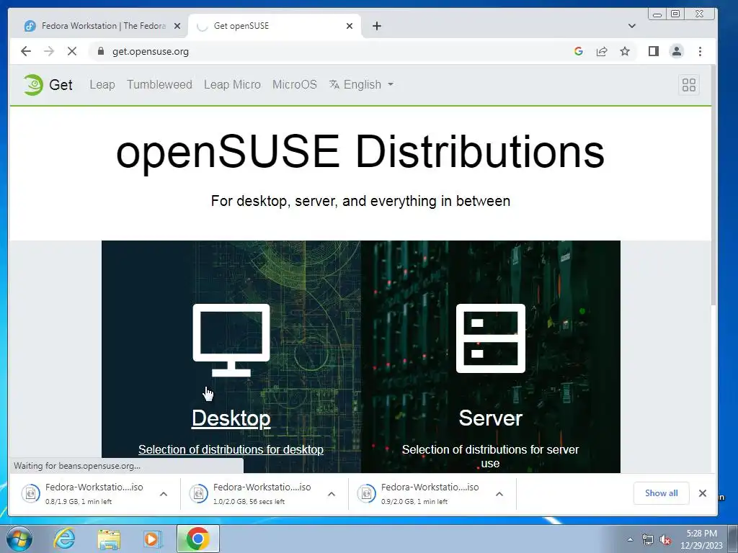Click the address bar URL field

pos(329,51)
